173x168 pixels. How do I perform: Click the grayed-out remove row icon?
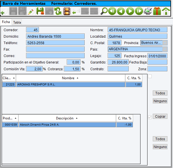pos(94,11)
